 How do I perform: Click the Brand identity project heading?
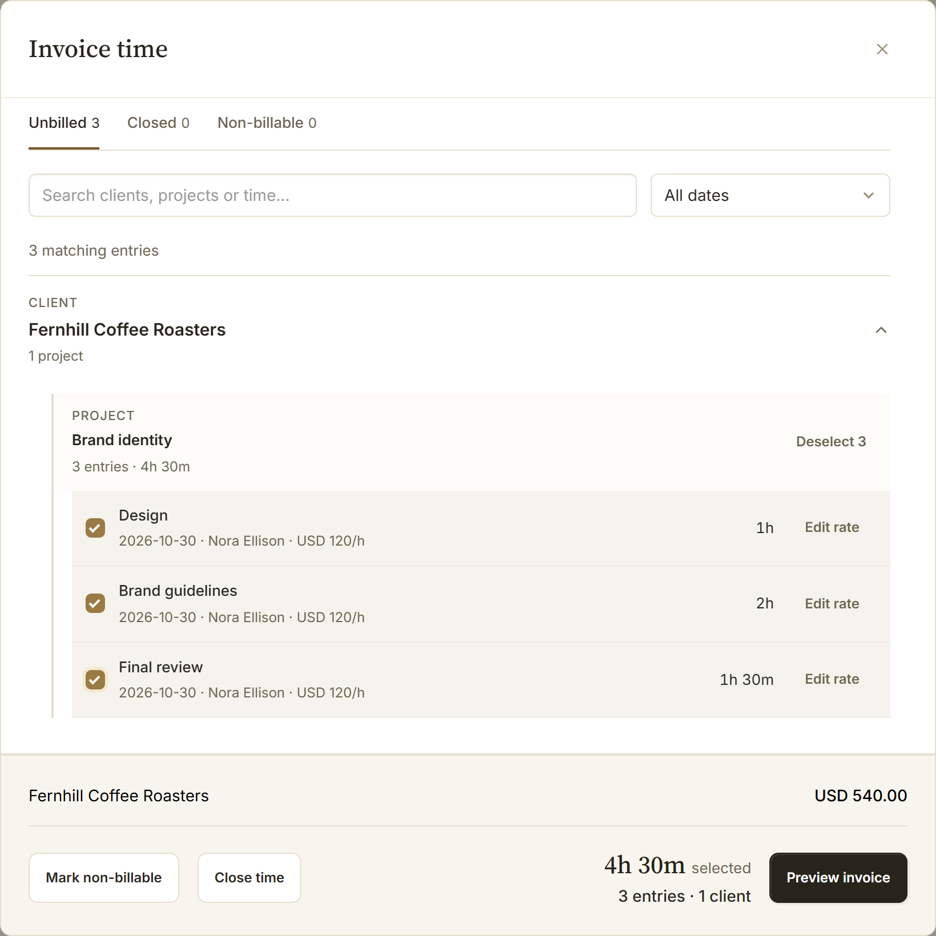[x=122, y=440]
